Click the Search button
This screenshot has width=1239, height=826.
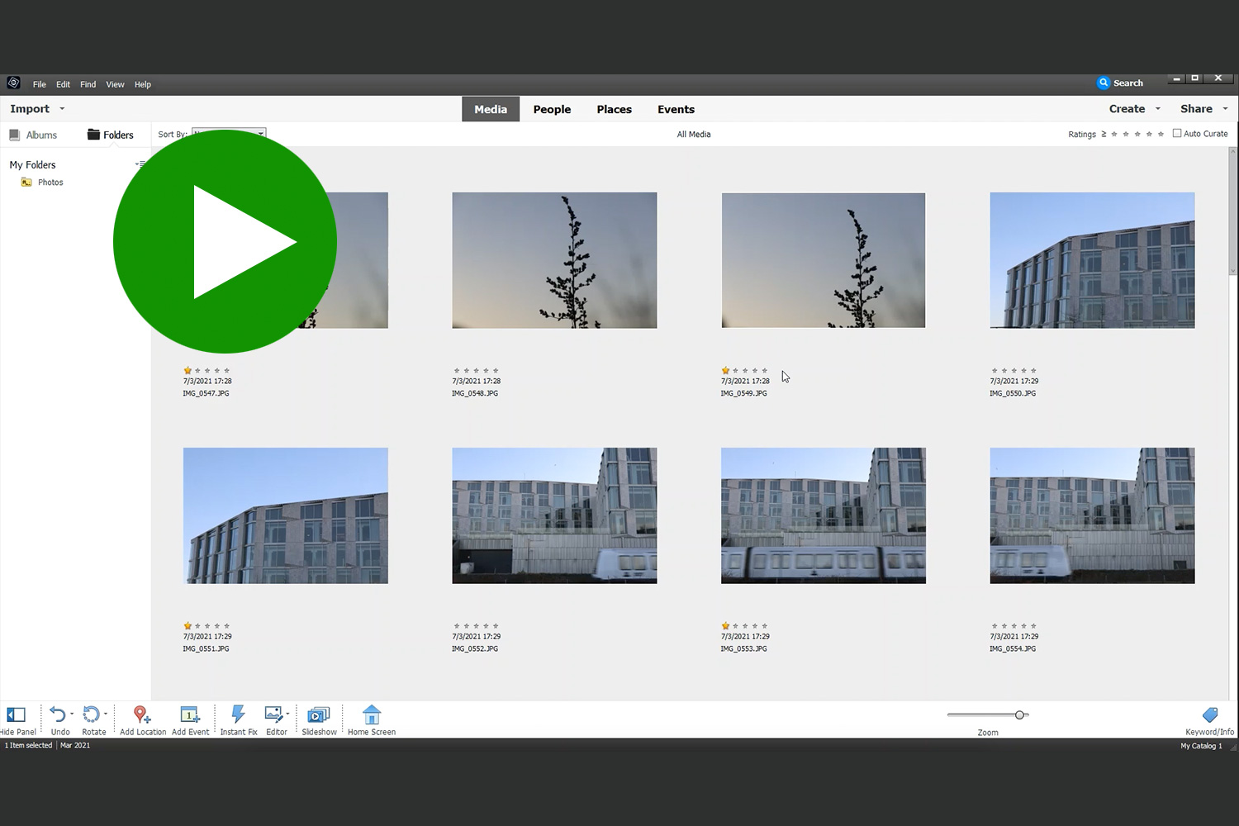click(1120, 83)
